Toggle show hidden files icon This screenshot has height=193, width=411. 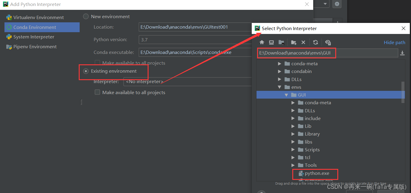(x=328, y=42)
